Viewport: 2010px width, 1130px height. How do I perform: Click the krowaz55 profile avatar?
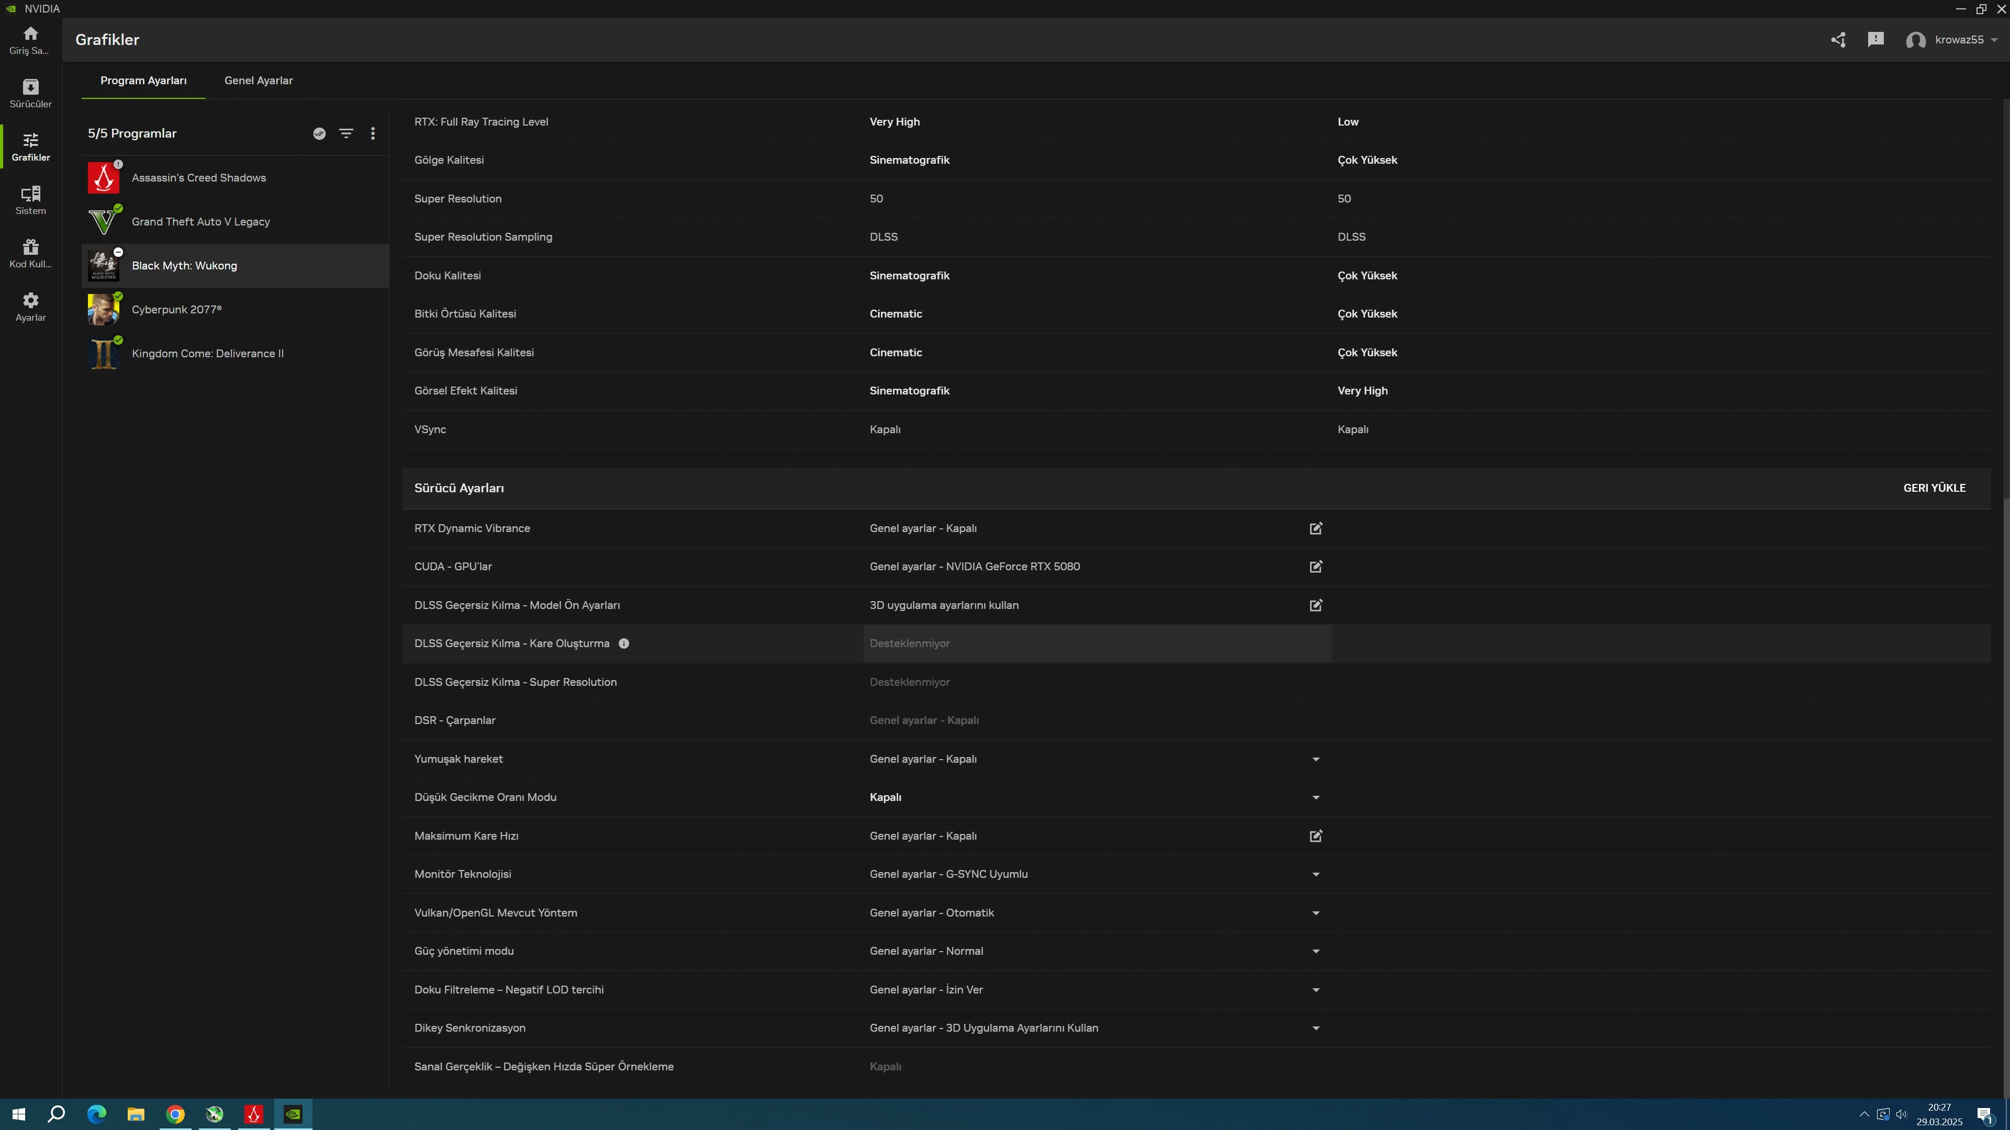(1916, 41)
